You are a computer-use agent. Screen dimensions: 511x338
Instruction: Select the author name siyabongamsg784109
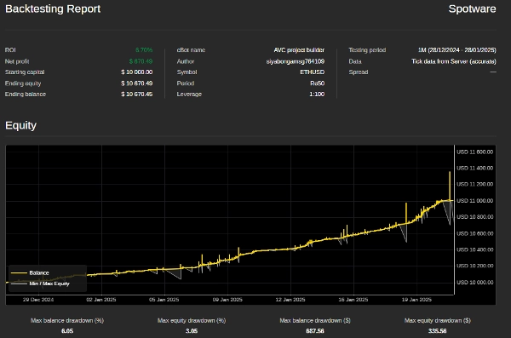pyautogui.click(x=296, y=61)
